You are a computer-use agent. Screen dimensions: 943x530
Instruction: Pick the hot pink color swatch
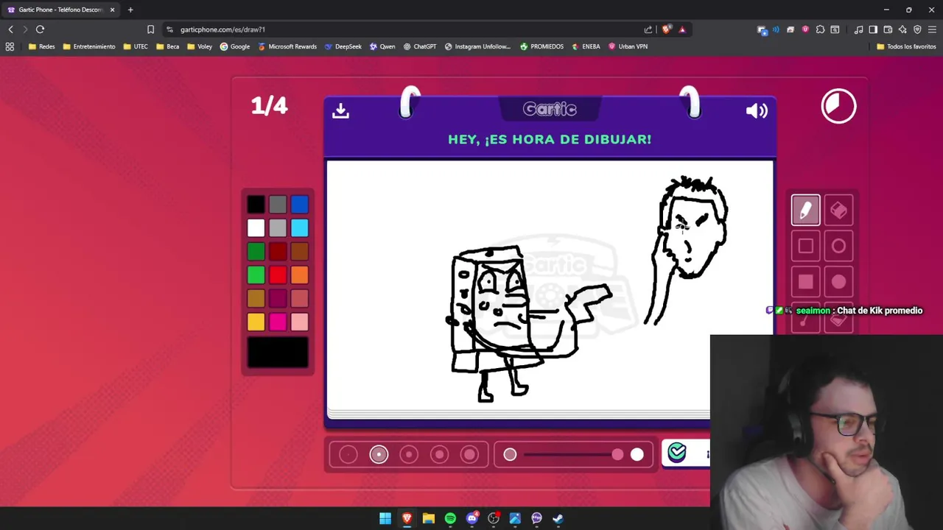278,322
